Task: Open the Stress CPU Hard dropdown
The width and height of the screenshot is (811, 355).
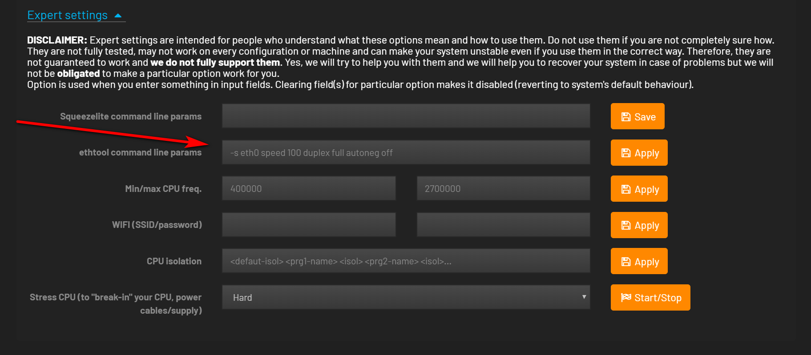Action: point(406,297)
